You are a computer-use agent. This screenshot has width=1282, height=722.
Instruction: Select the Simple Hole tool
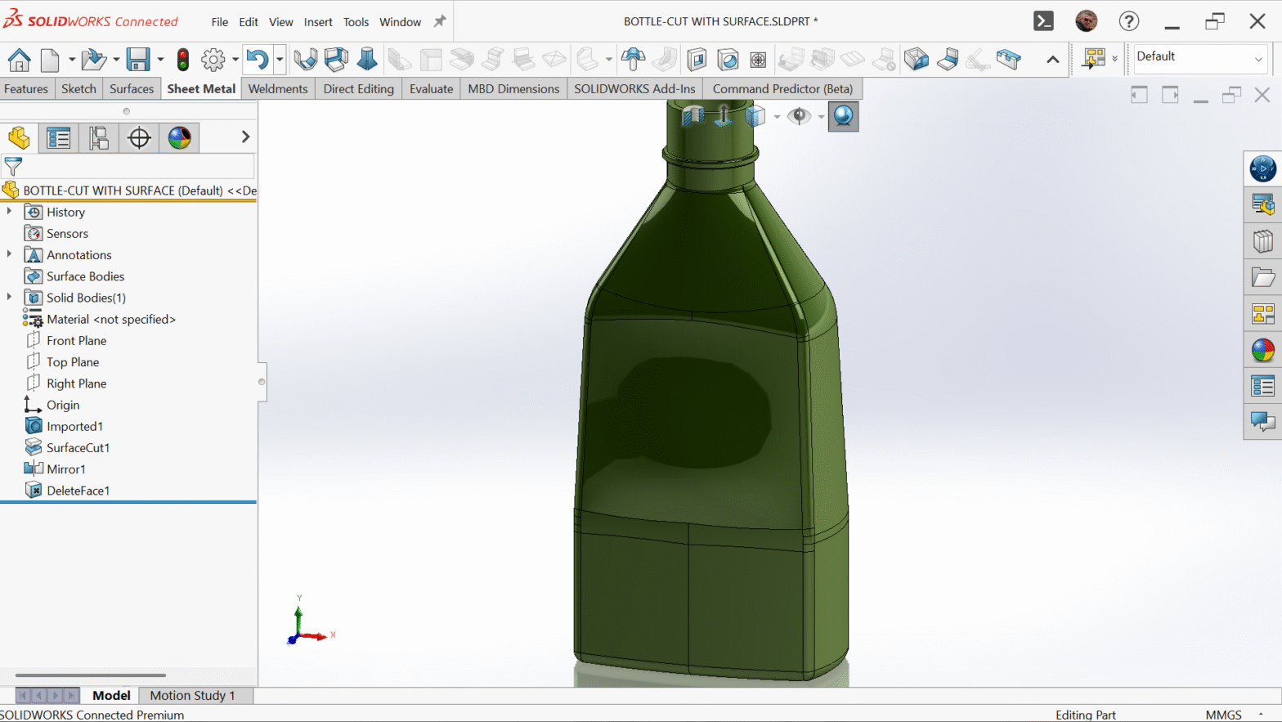point(727,60)
